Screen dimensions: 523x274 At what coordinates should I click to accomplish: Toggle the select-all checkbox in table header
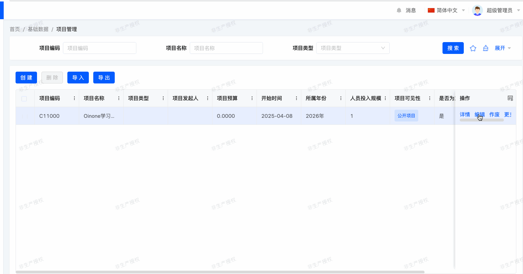(24, 99)
